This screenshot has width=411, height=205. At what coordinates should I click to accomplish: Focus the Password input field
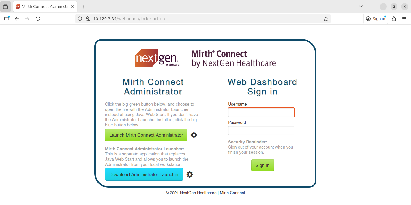click(261, 130)
